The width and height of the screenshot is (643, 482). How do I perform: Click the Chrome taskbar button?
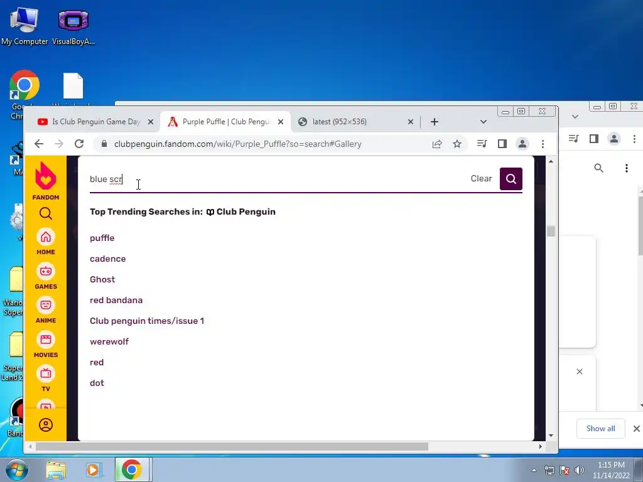click(x=132, y=469)
